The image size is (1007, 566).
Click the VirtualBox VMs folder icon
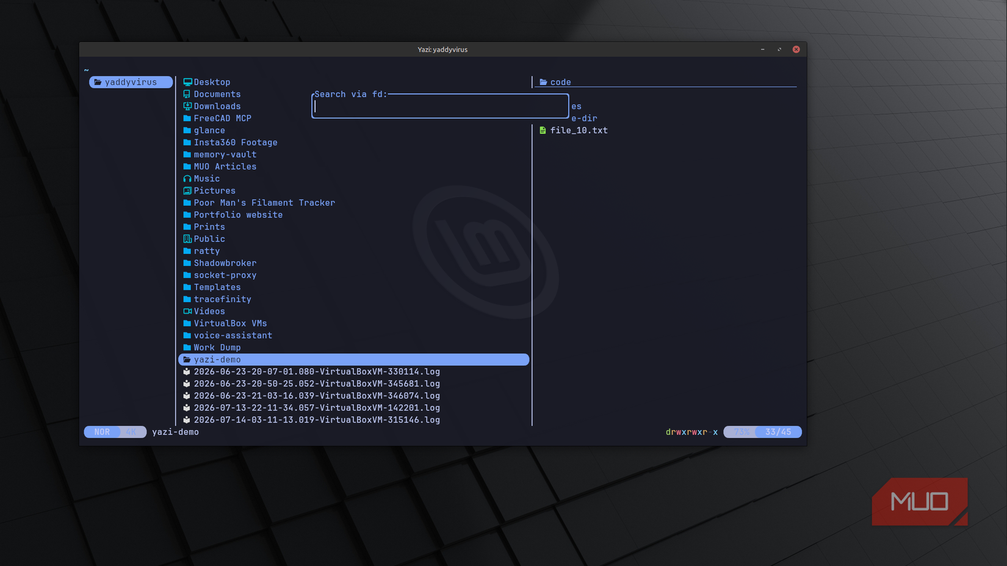[187, 324]
